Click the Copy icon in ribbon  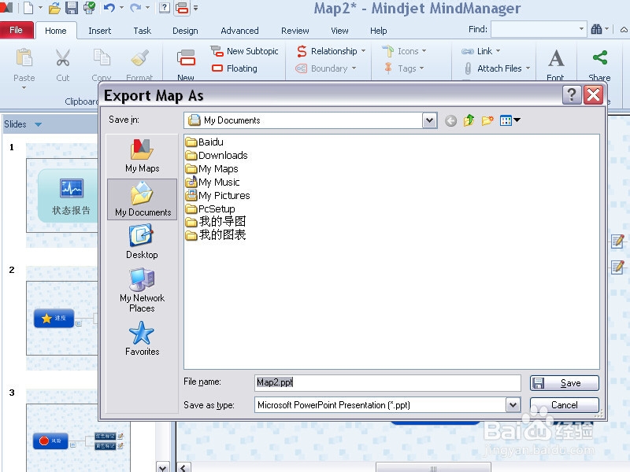[x=102, y=58]
